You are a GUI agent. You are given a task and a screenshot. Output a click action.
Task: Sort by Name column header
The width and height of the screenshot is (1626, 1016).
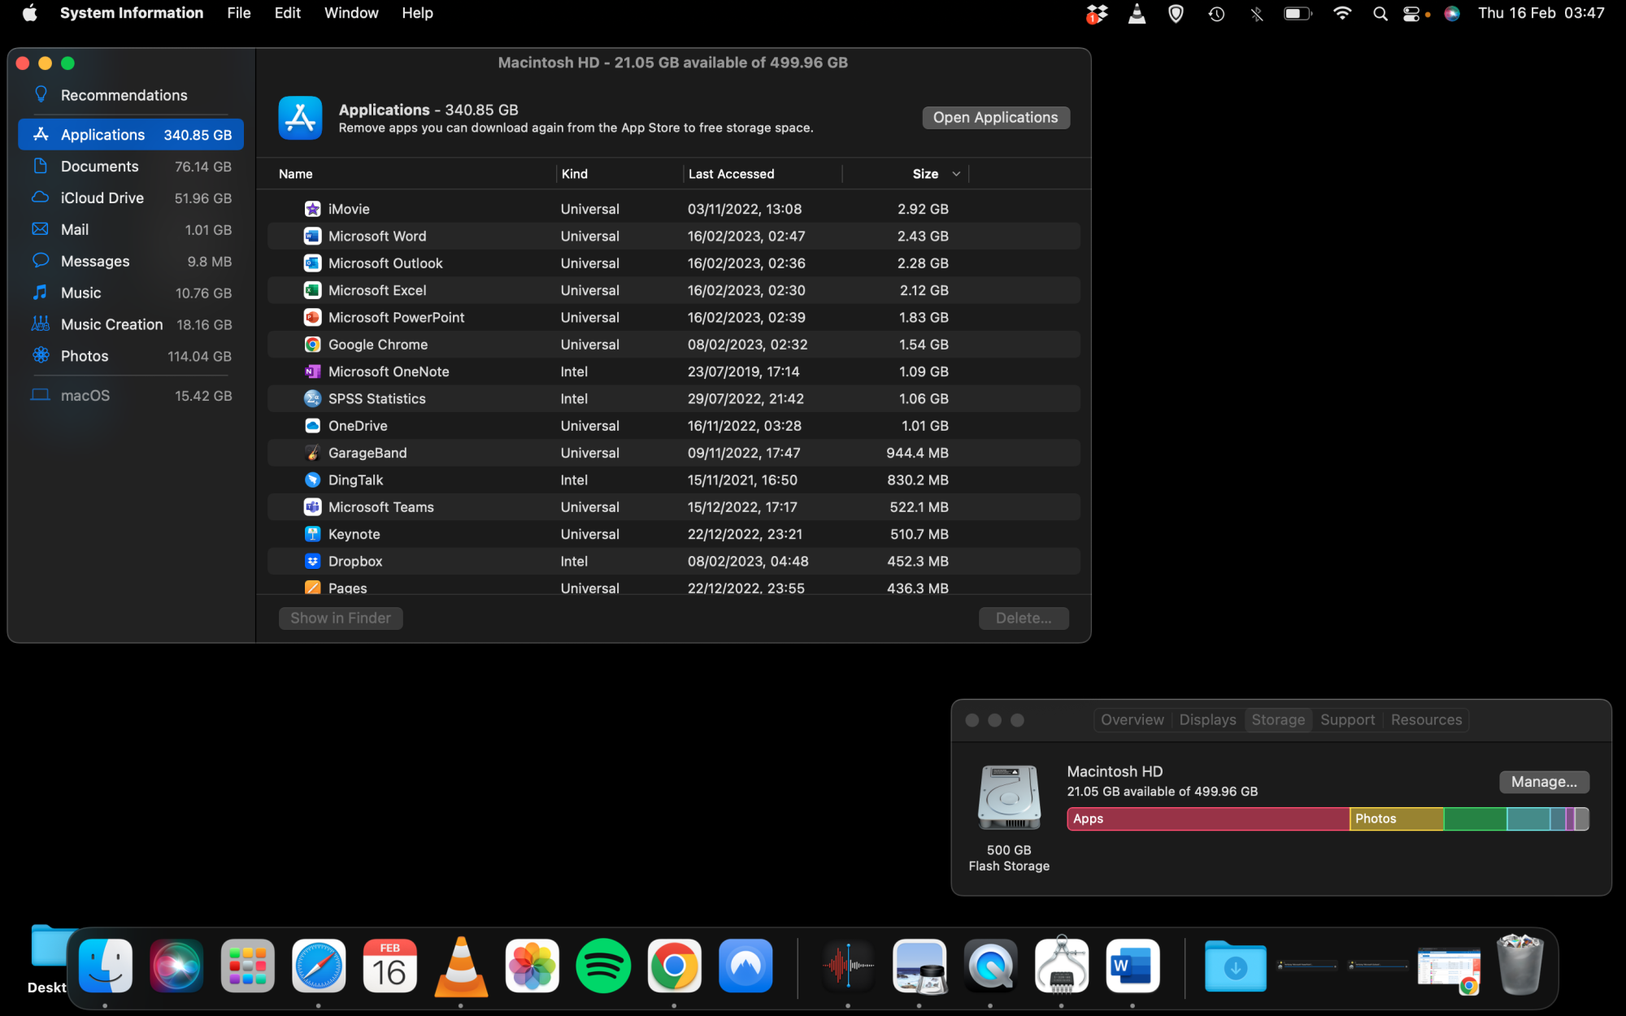tap(296, 174)
